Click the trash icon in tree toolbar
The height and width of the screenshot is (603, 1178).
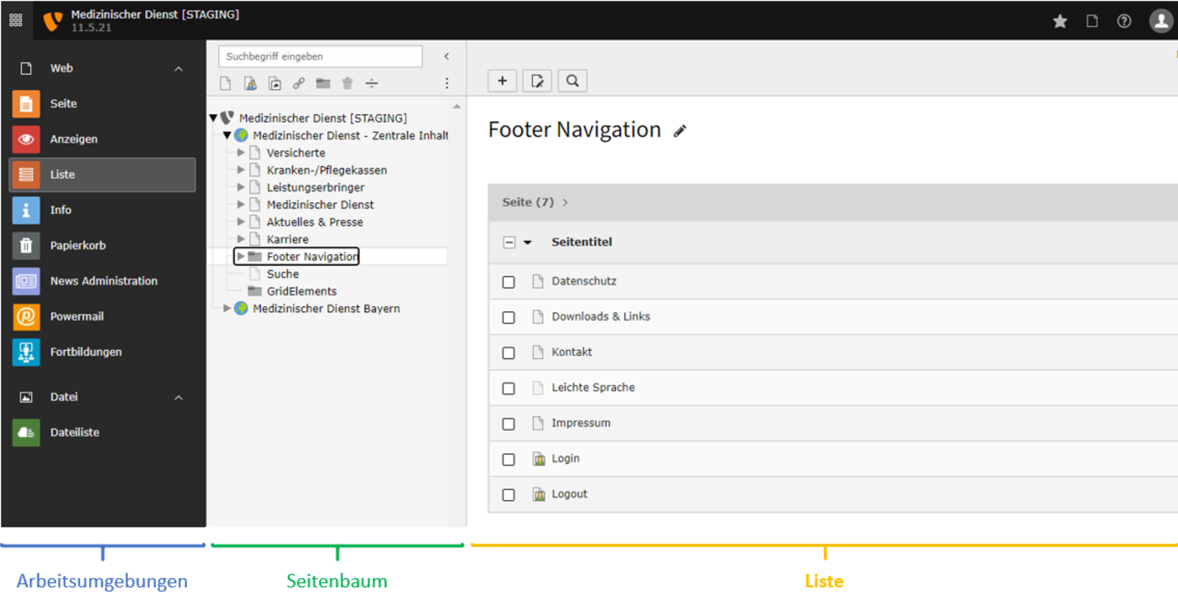click(x=348, y=83)
